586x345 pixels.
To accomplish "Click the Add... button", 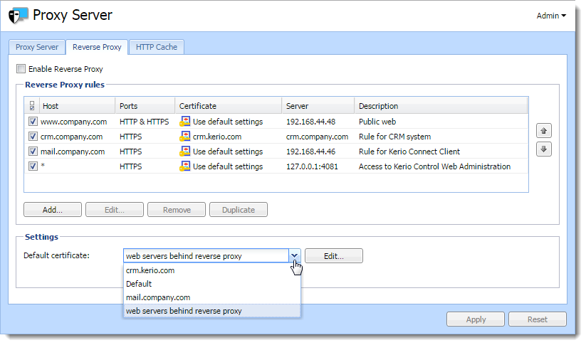I will pos(53,210).
